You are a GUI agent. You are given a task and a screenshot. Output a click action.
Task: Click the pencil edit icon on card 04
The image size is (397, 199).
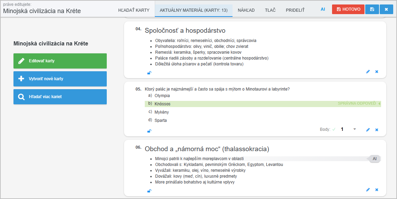[368, 72]
